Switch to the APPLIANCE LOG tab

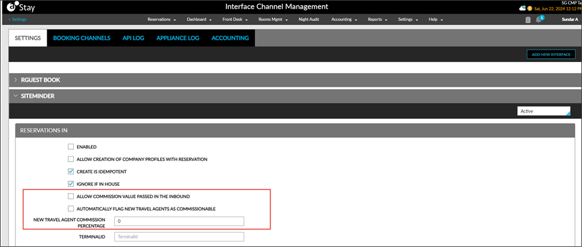coord(178,38)
